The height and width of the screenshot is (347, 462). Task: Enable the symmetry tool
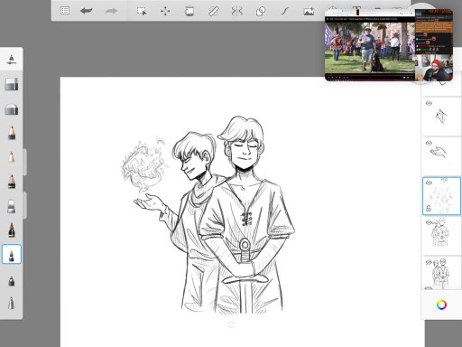click(x=237, y=12)
